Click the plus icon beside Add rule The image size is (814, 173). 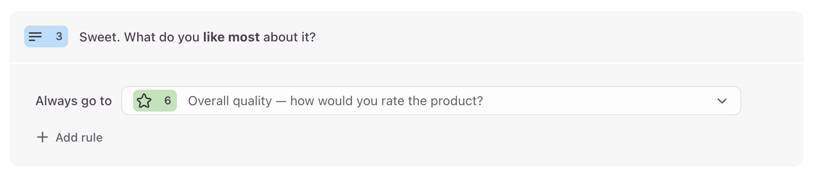tap(42, 137)
